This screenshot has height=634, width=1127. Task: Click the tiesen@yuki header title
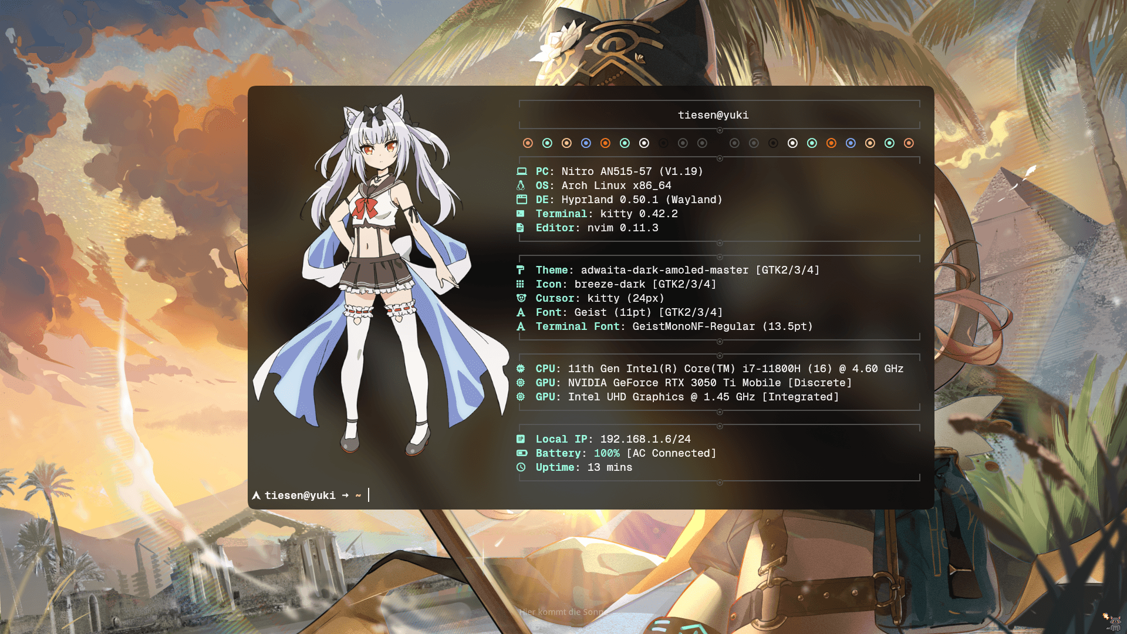point(713,115)
